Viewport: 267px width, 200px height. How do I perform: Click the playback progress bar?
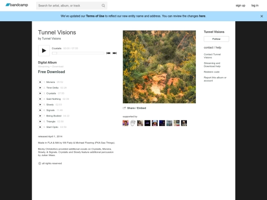(78, 53)
